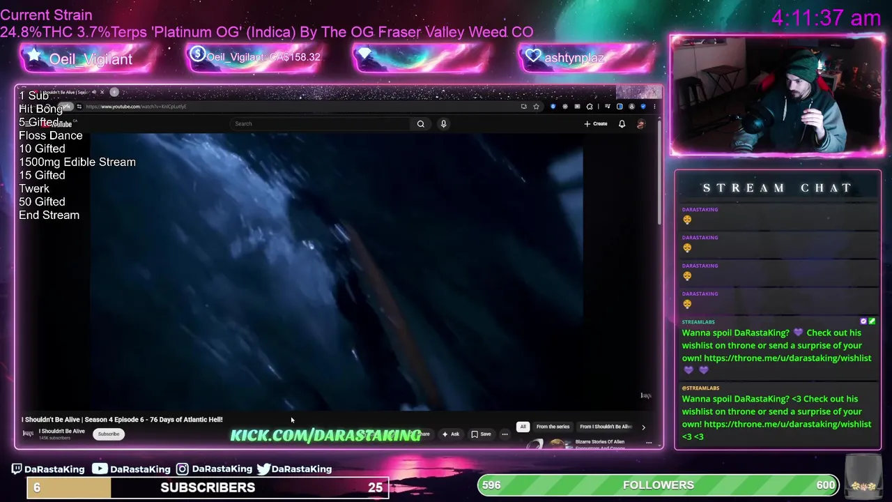Image resolution: width=892 pixels, height=502 pixels.
Task: Close the I Shouldn't Be Alive browser tab
Action: pos(102,92)
